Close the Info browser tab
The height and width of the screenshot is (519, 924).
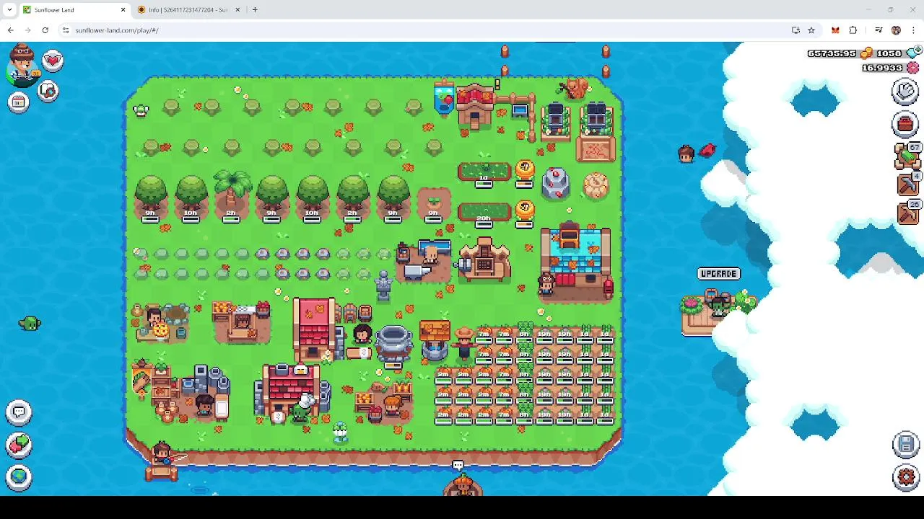[237, 10]
